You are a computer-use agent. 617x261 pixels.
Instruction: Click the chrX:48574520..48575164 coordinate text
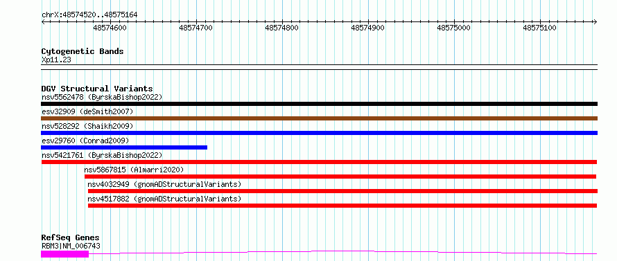89,15
